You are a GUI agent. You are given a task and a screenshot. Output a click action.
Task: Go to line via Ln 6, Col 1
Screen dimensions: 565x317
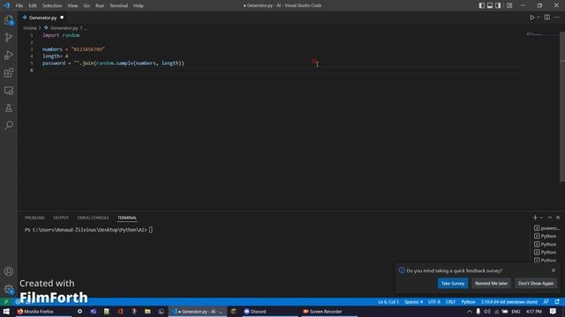click(x=388, y=302)
